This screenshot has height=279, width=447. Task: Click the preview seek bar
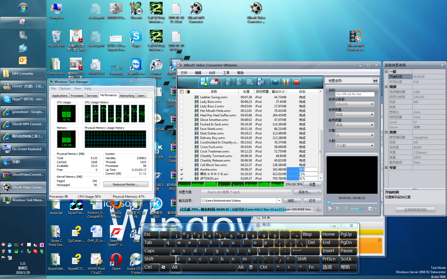pos(352,202)
